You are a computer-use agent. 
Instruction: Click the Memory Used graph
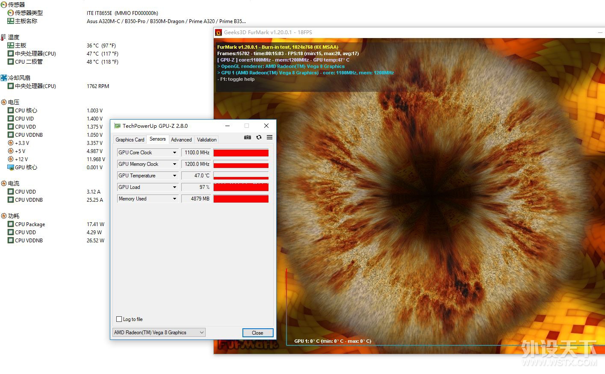tap(241, 199)
